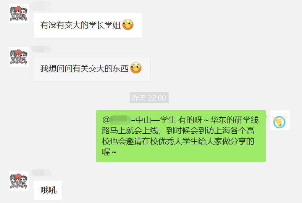Screen dimensions: 302x203
Task: Open sender avatar next to 哦吼 message
Action: click(19, 181)
